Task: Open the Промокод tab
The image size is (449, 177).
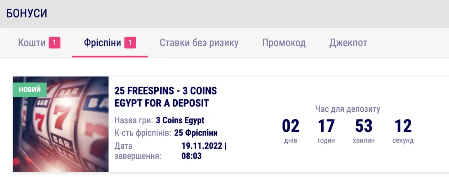Action: 284,43
